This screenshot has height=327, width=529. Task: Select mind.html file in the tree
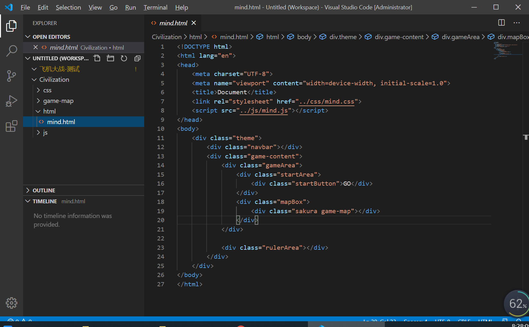84,122
